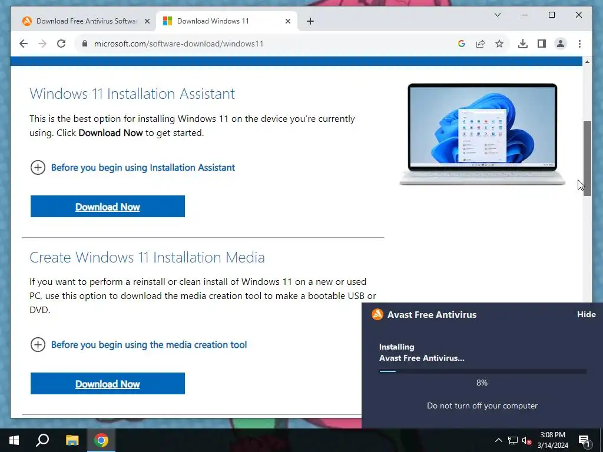
Task: Open Chrome tab search chevron
Action: 497,15
